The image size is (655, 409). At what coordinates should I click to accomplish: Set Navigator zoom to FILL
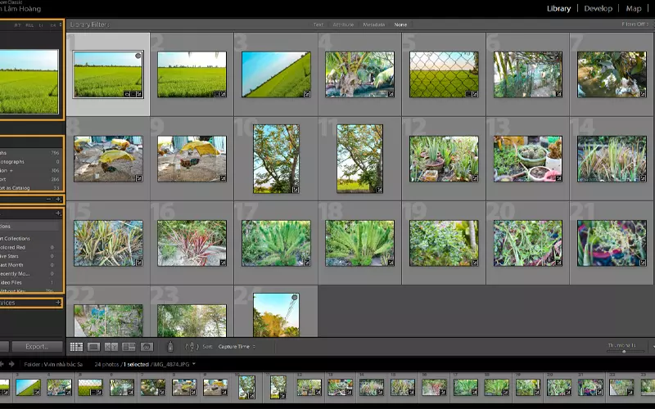point(29,25)
